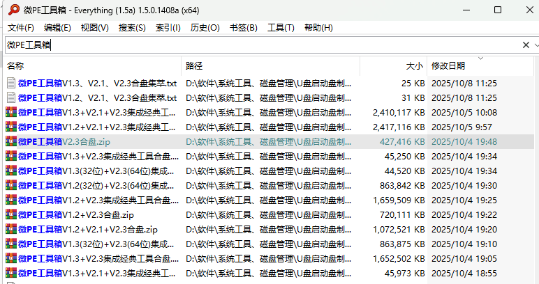Click the text file icon of the 25 KB file

click(x=10, y=83)
